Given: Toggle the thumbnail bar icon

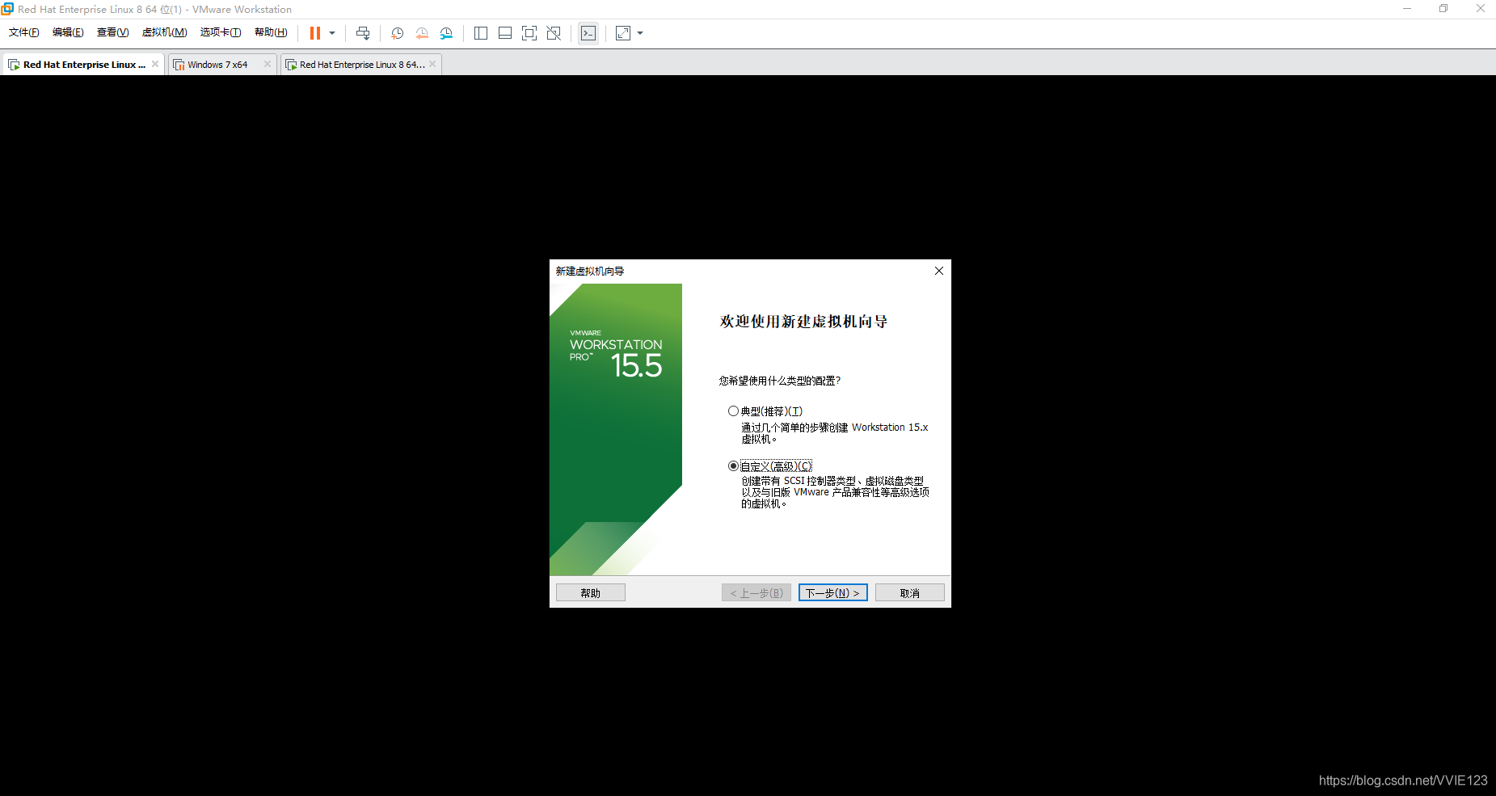Looking at the screenshot, I should coord(505,33).
